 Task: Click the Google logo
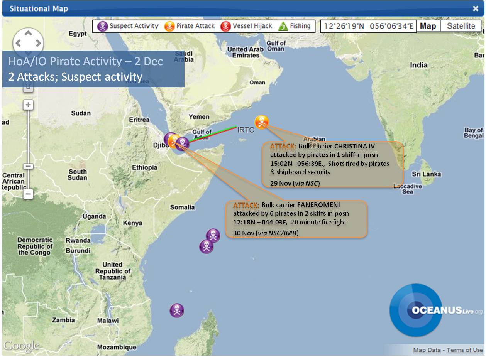click(x=22, y=346)
